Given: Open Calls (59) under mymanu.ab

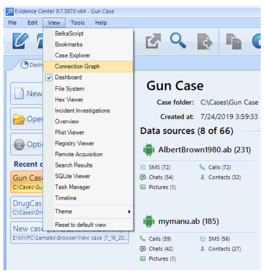Looking at the screenshot, I should click(160, 239).
